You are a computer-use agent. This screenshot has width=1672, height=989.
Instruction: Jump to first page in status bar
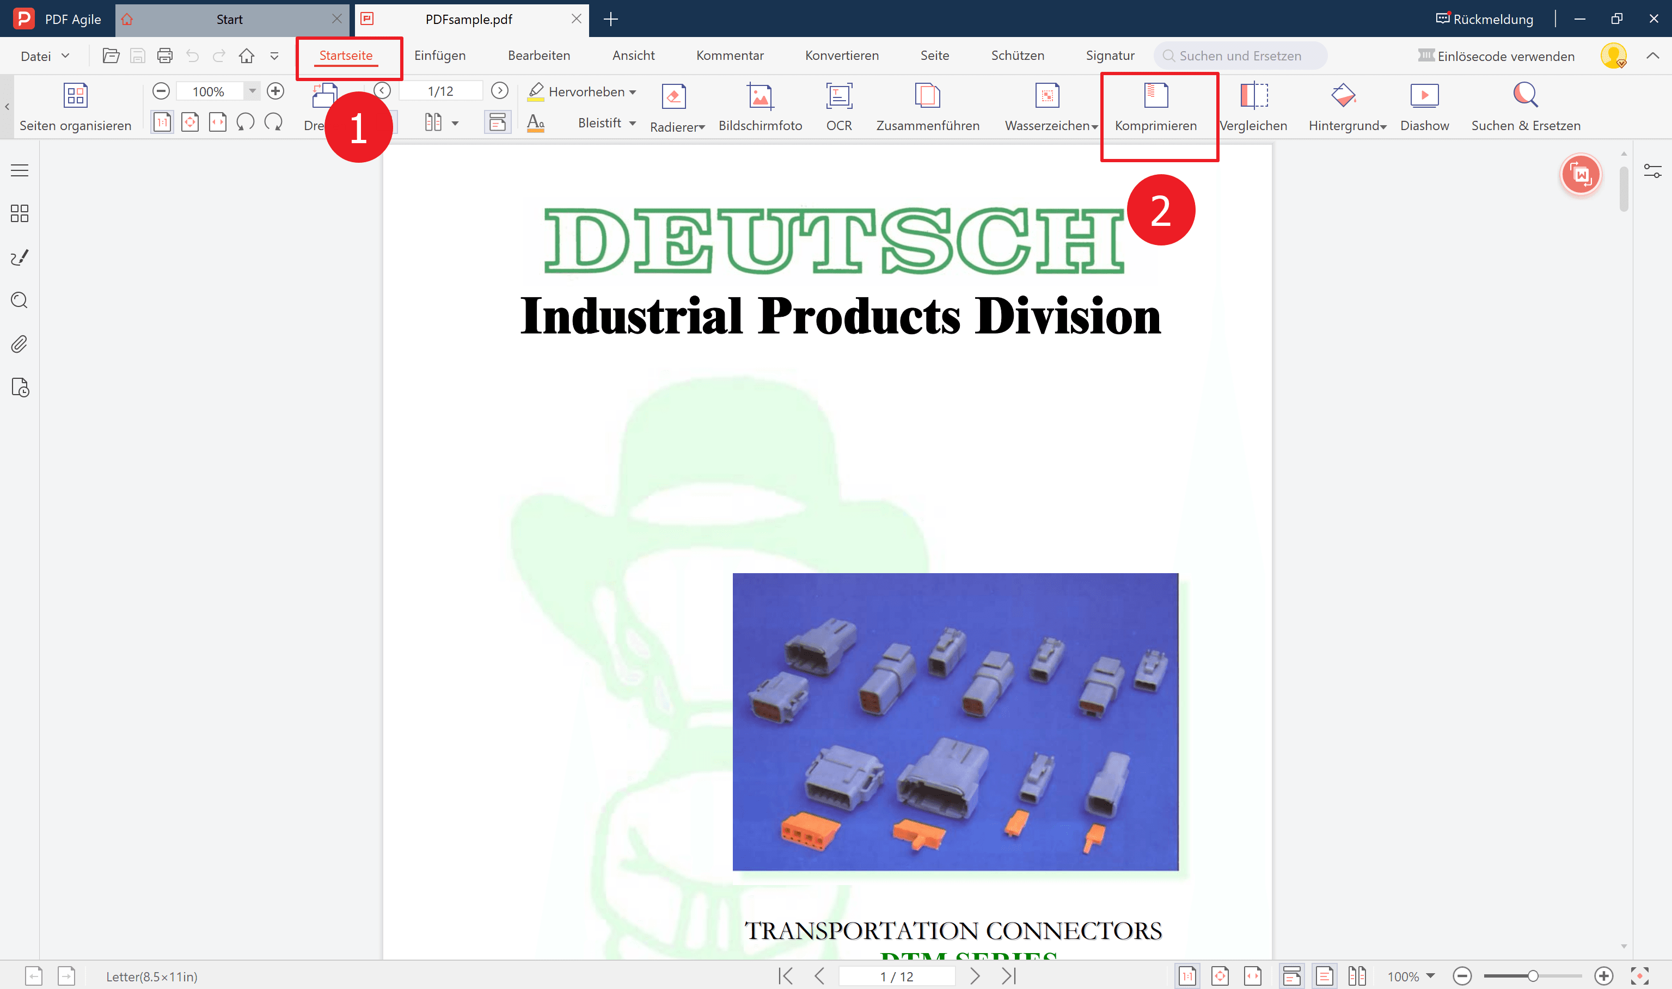coord(786,976)
